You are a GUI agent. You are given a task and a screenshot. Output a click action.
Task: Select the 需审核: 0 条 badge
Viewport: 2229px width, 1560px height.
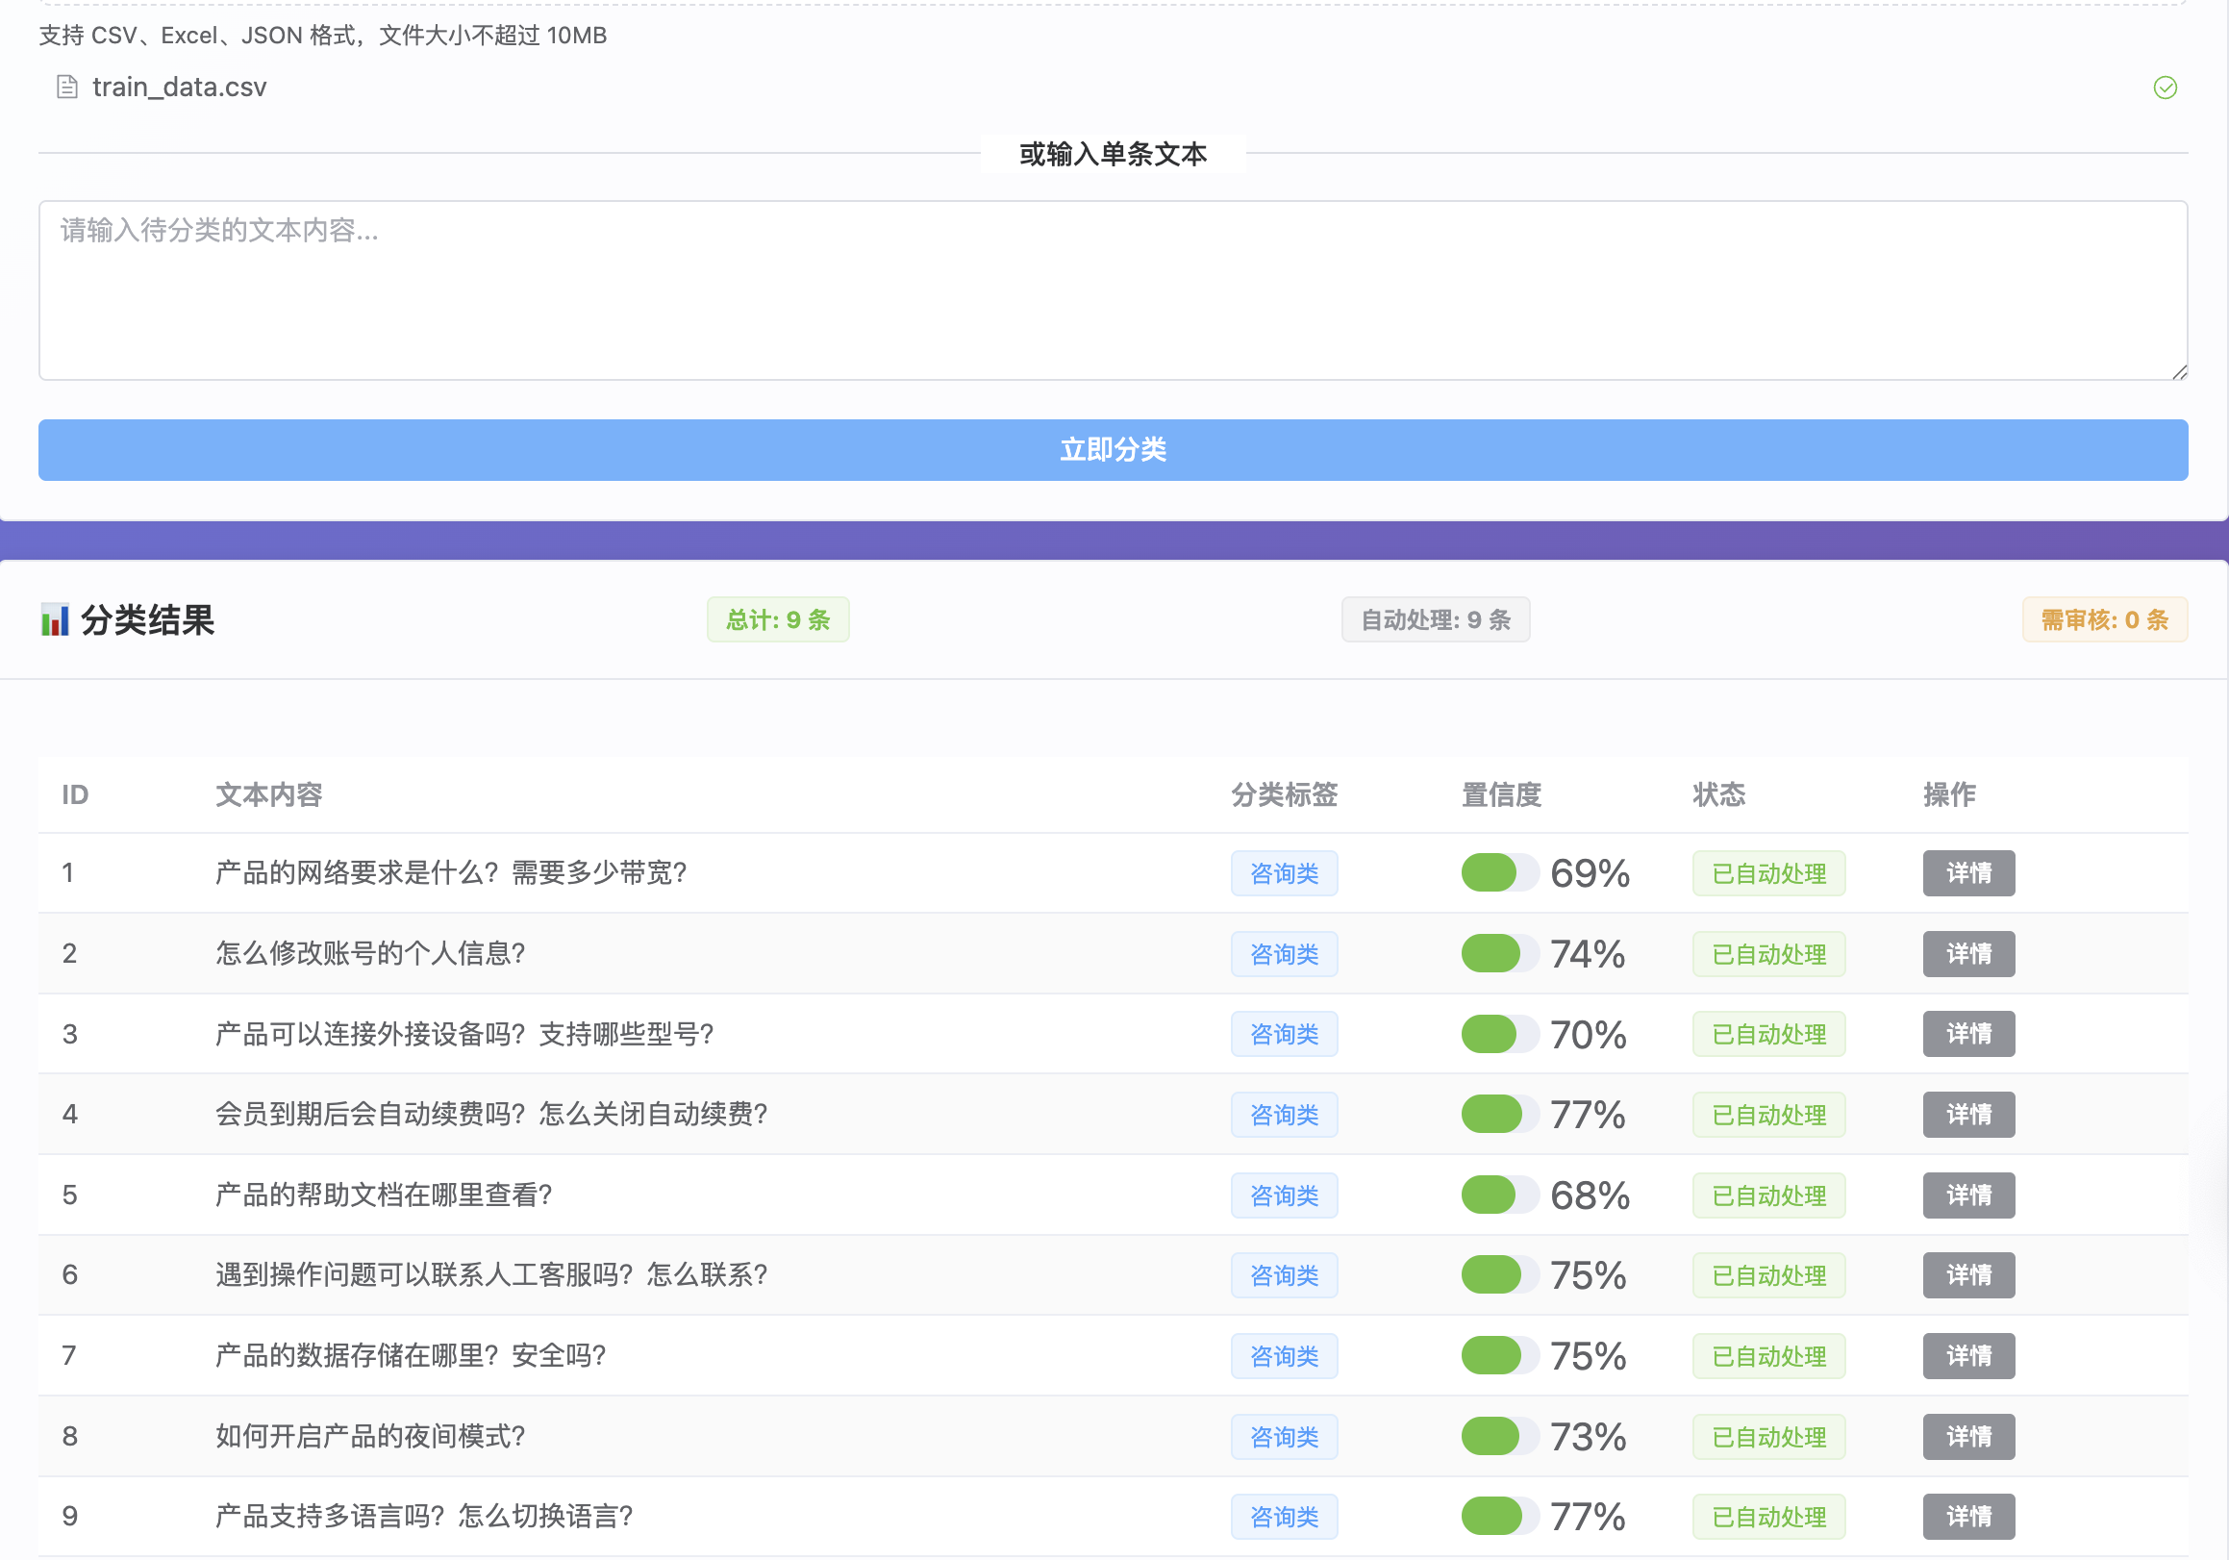point(2104,619)
